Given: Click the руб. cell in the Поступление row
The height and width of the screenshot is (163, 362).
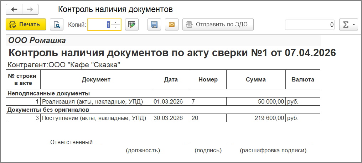Looking at the screenshot, I should pyautogui.click(x=302, y=118).
